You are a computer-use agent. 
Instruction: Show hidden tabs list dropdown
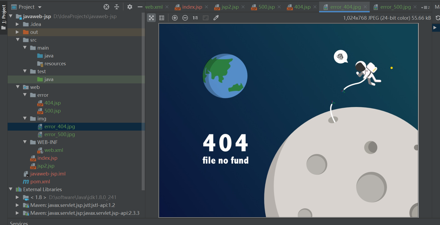pos(426,7)
